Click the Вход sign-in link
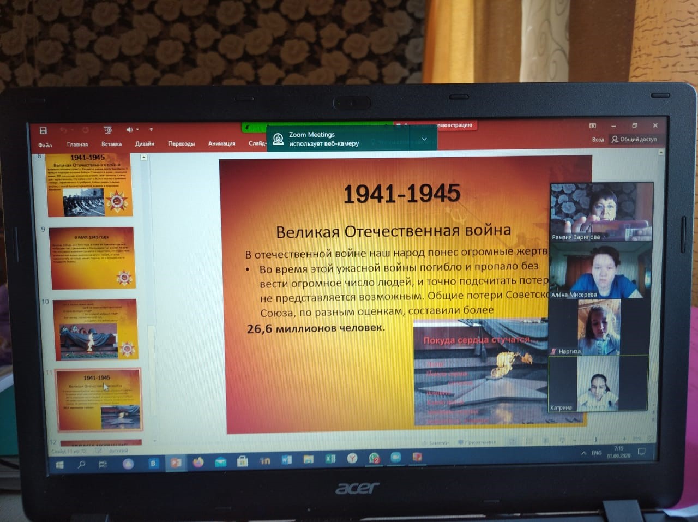The height and width of the screenshot is (522, 698). point(598,139)
